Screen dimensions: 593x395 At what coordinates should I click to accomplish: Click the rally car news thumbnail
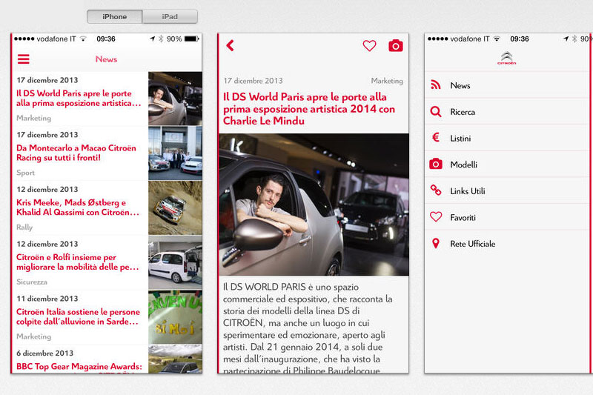click(175, 208)
